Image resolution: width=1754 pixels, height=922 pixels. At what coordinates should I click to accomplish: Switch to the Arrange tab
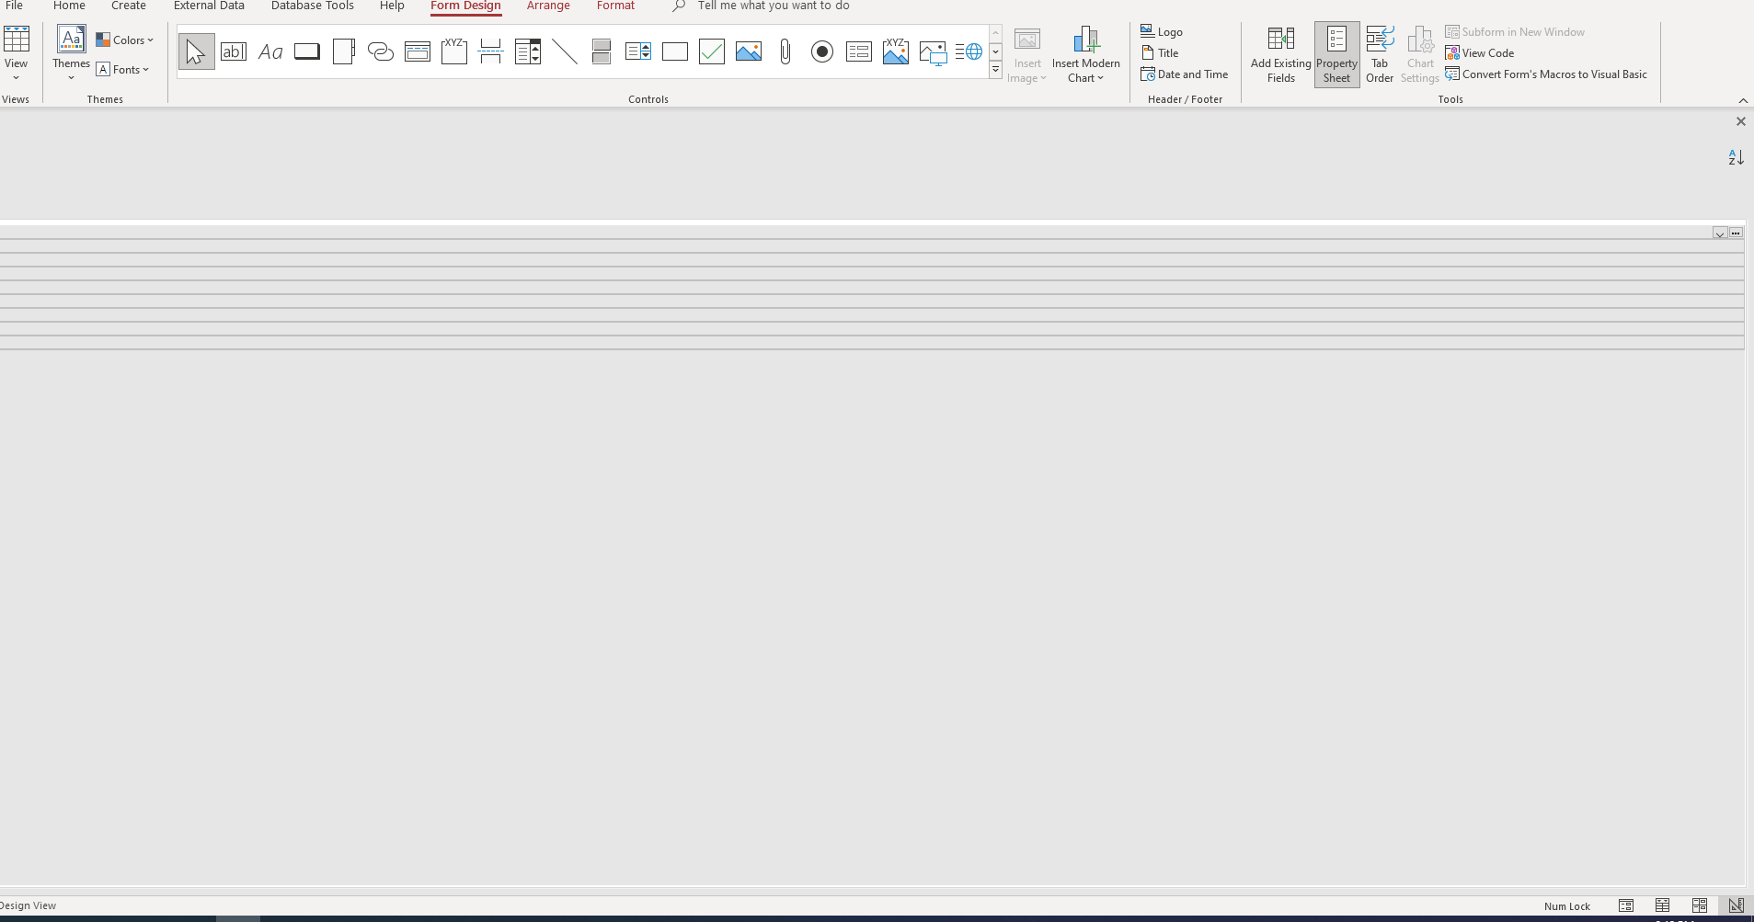tap(548, 6)
